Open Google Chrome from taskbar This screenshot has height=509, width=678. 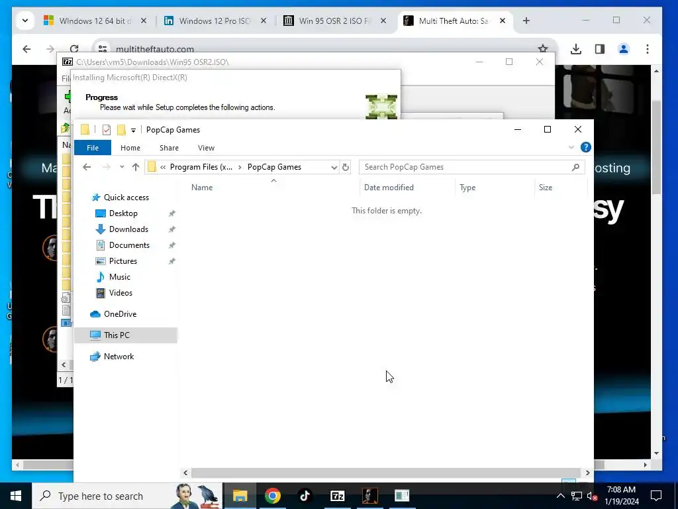tap(272, 496)
